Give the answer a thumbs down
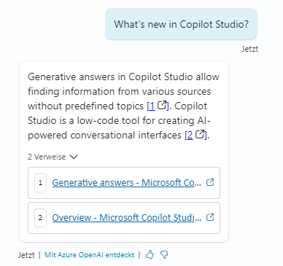 164,254
